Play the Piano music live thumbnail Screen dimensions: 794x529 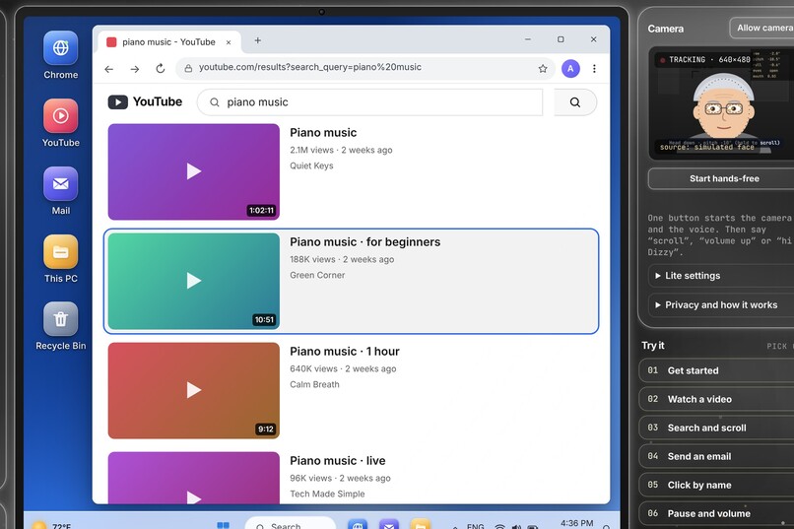click(x=194, y=478)
